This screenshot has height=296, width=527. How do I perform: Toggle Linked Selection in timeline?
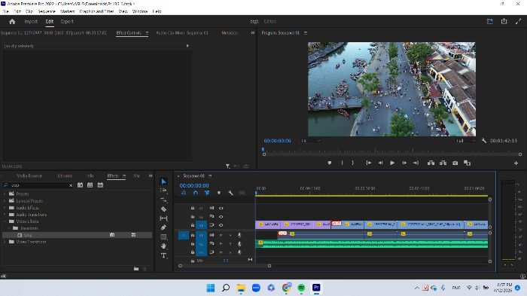coord(207,193)
